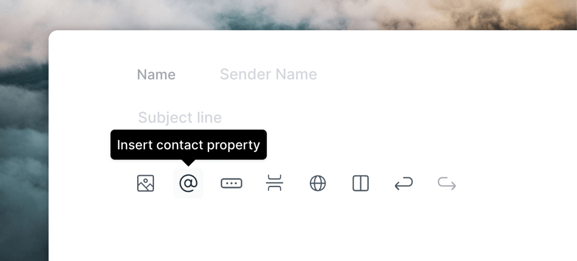Insert a button block via dotted rectangle icon
577x261 pixels.
(231, 183)
